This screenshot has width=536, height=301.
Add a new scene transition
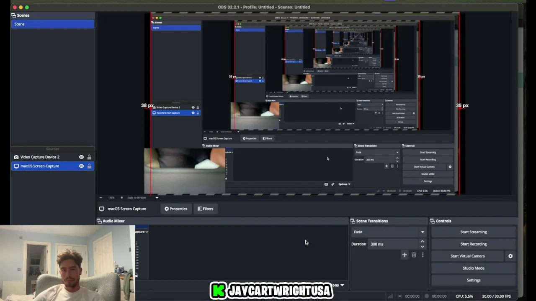point(405,255)
